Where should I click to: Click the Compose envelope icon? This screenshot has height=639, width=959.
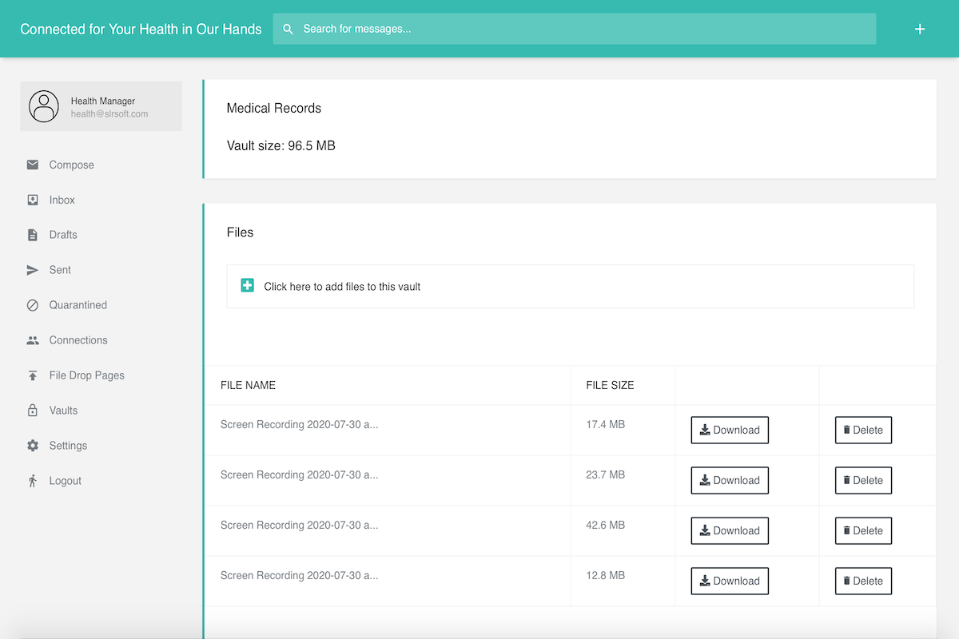33,165
